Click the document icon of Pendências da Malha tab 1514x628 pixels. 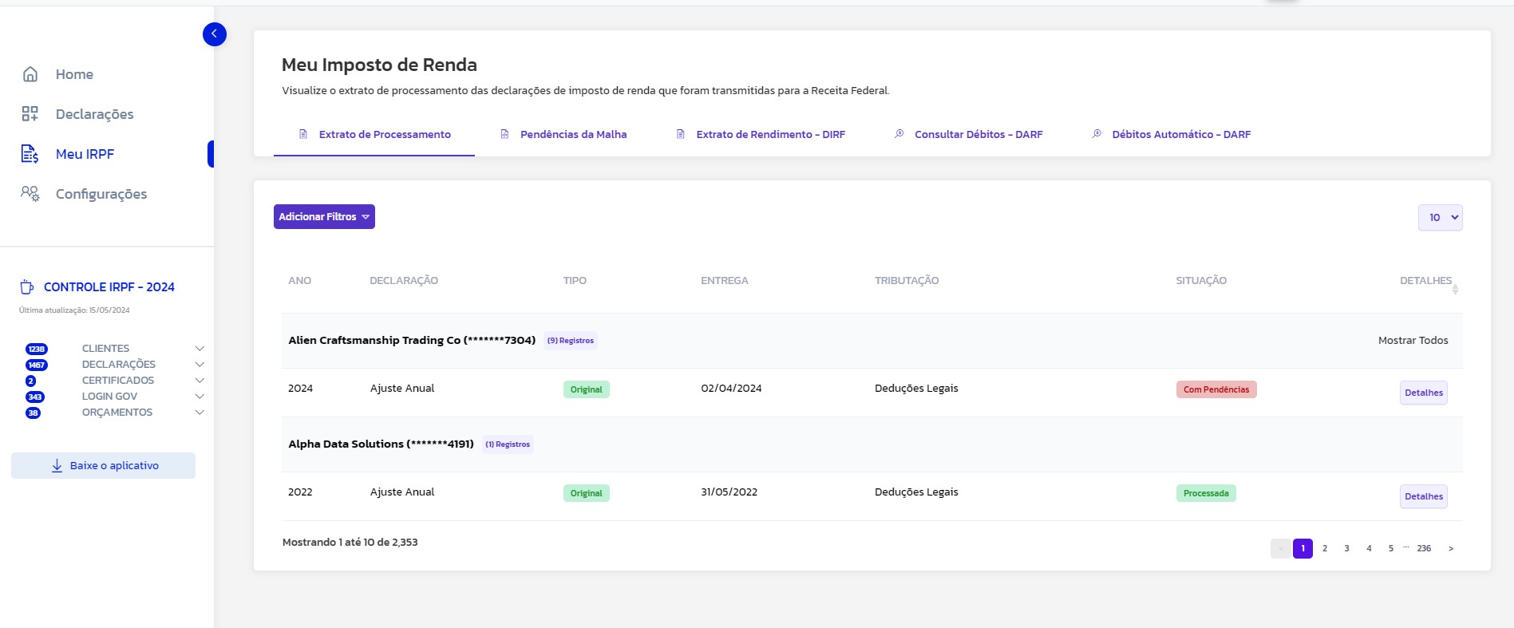[504, 134]
